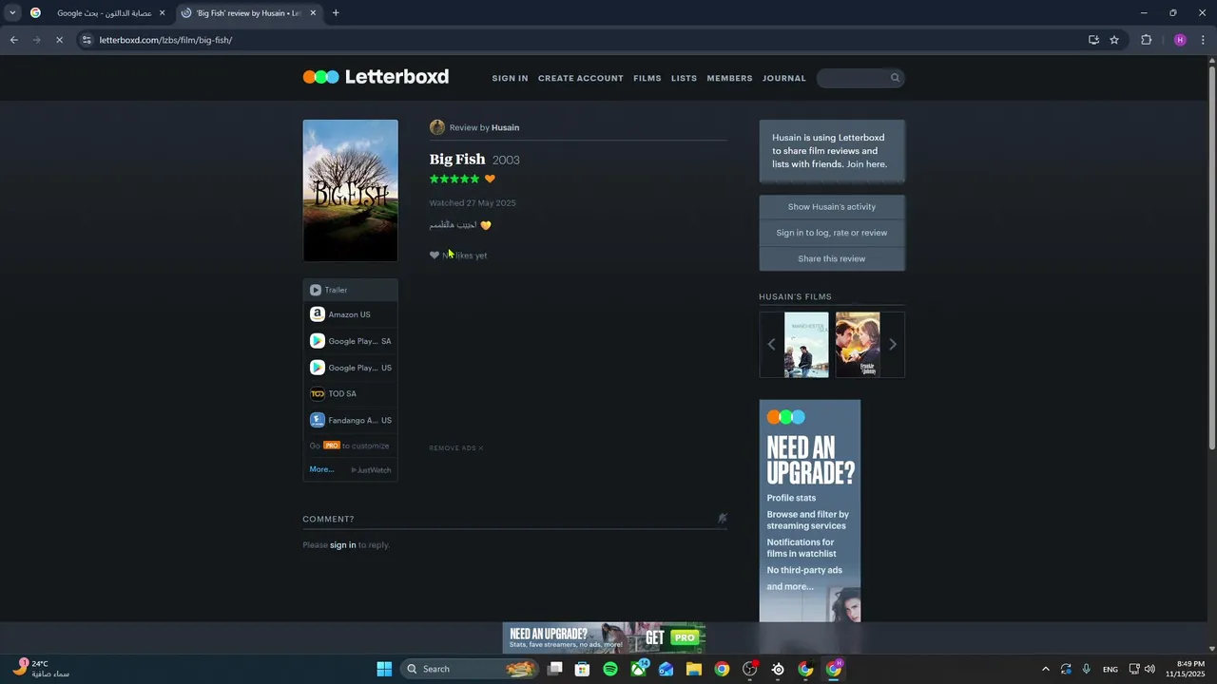This screenshot has width=1217, height=684.
Task: Show hidden system tray icons chevron
Action: (x=1046, y=669)
